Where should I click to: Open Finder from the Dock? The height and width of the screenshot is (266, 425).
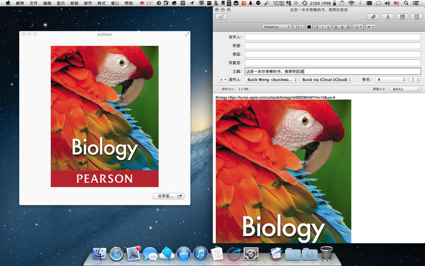(x=99, y=254)
